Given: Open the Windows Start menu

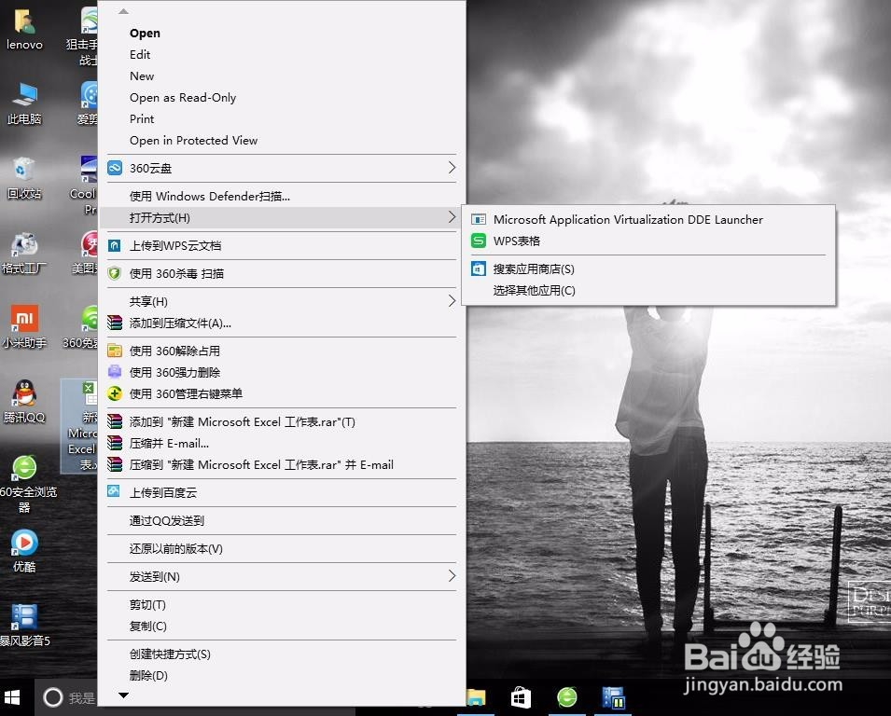Looking at the screenshot, I should point(12,696).
